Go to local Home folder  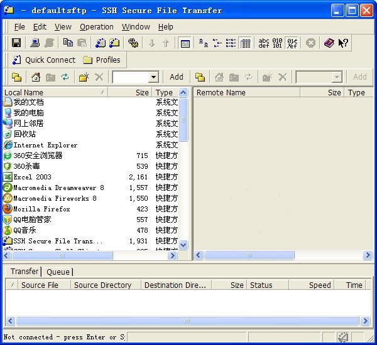tap(36, 77)
